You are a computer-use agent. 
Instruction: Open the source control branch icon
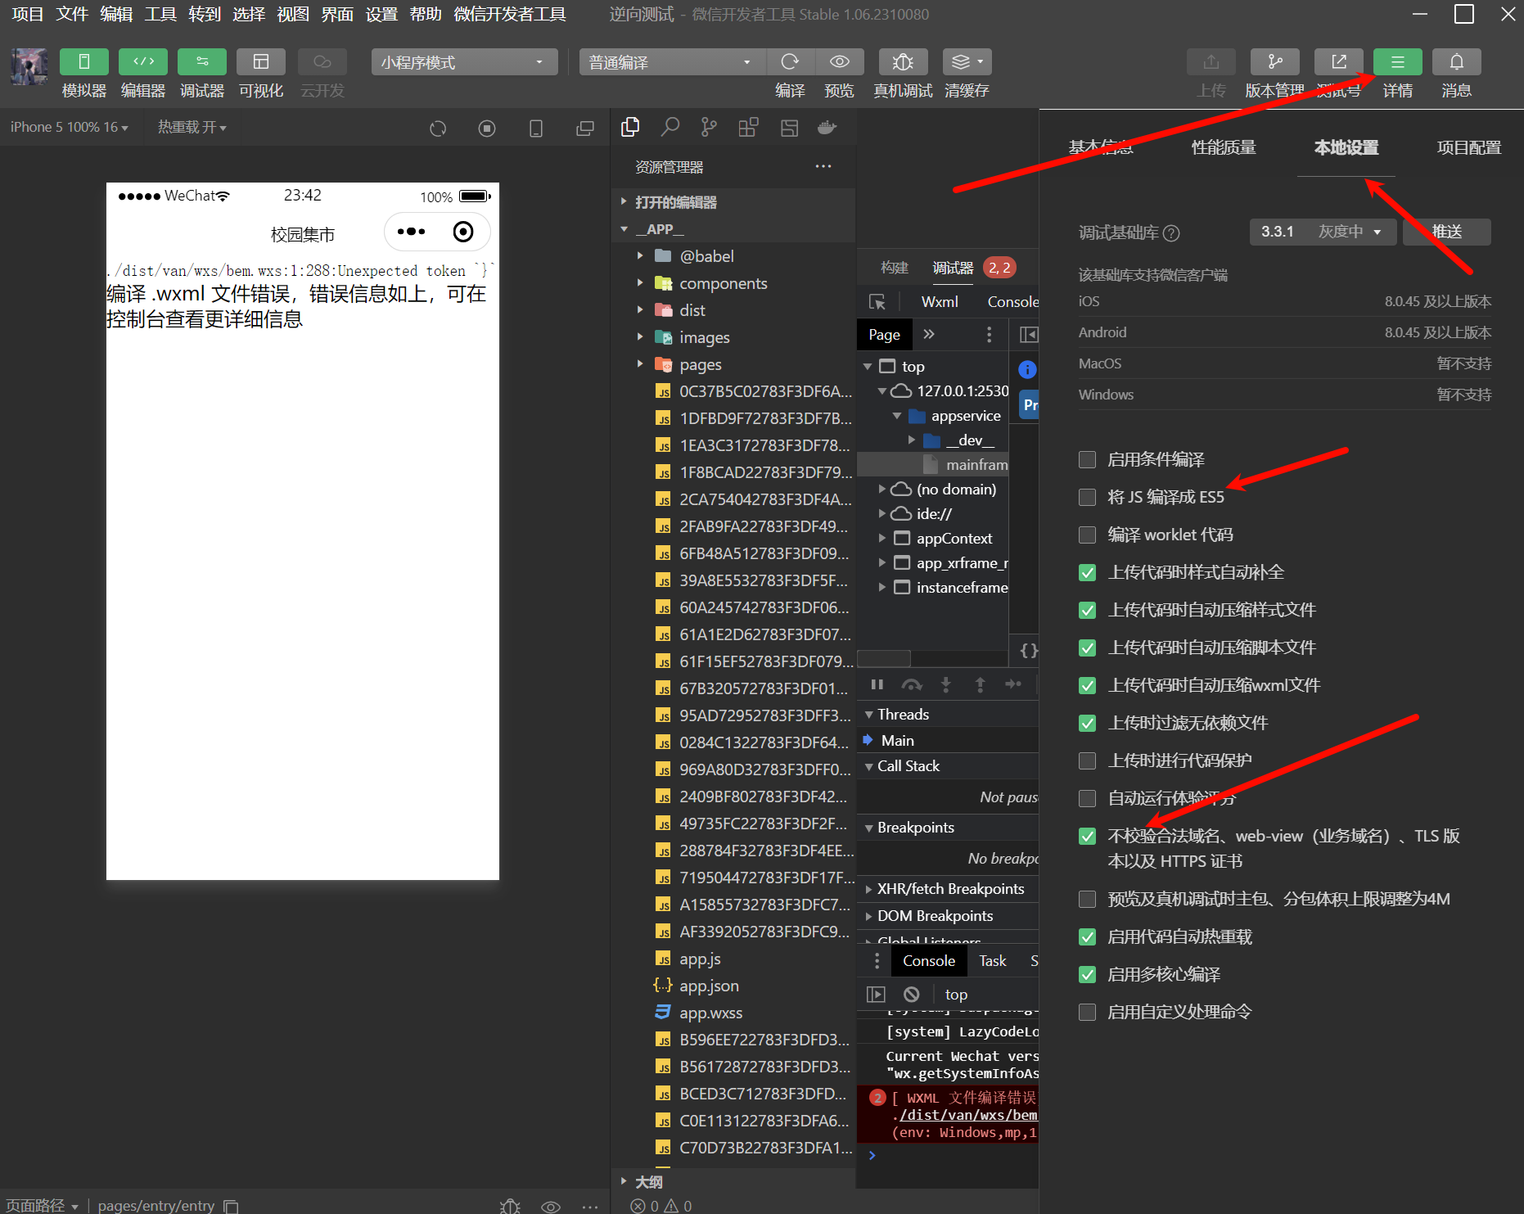coord(709,127)
